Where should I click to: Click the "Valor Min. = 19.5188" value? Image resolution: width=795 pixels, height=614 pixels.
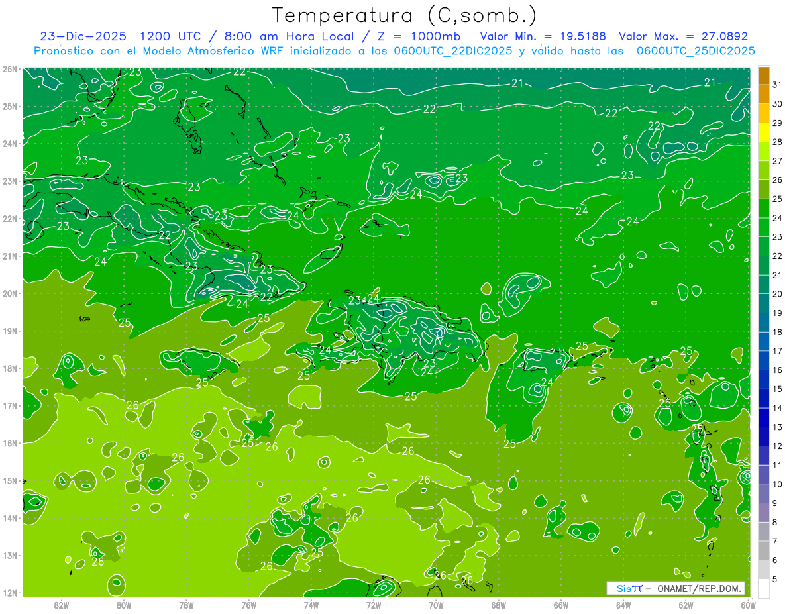click(543, 36)
